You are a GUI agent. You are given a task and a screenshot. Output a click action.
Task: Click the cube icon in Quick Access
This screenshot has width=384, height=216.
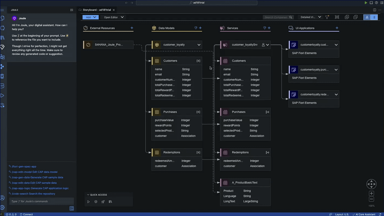tap(96, 202)
